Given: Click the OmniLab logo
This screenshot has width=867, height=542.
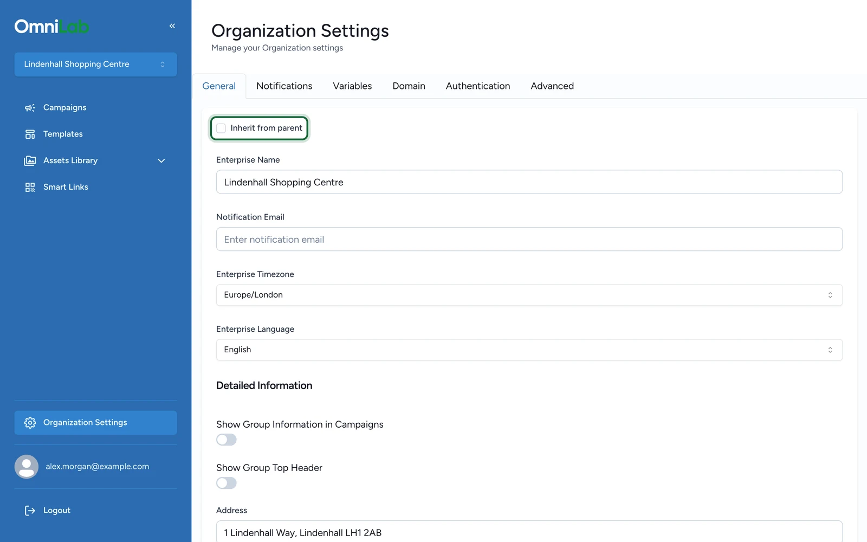Looking at the screenshot, I should [51, 26].
